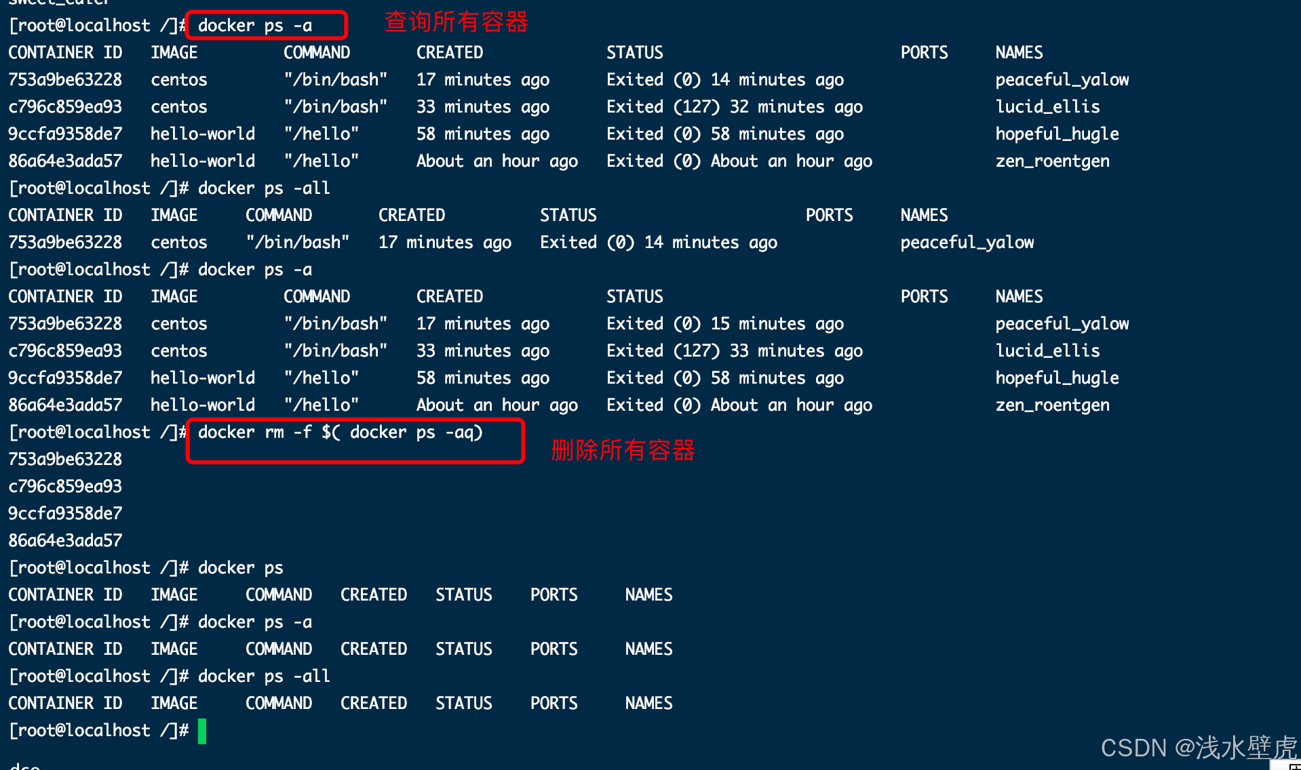This screenshot has width=1301, height=770.
Task: Click the PORTS header in the single-row docker ps -all table
Action: coord(829,216)
